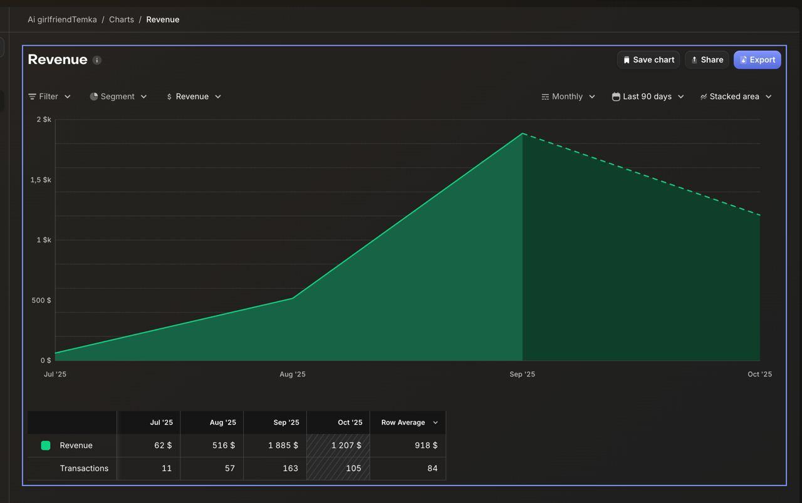Click the Monthly granularity icon
Screen dimensions: 802x503
click(543, 96)
